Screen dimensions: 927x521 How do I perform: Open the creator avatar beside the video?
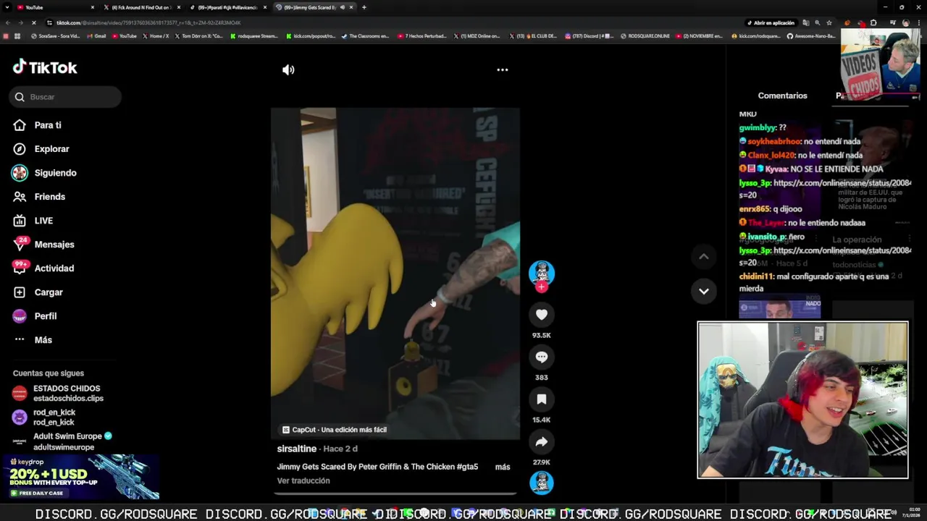(542, 273)
